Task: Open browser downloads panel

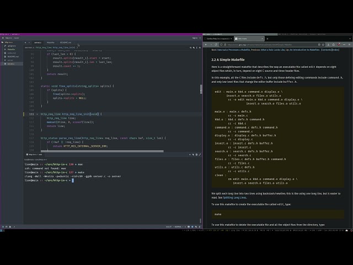Action: coord(328,45)
